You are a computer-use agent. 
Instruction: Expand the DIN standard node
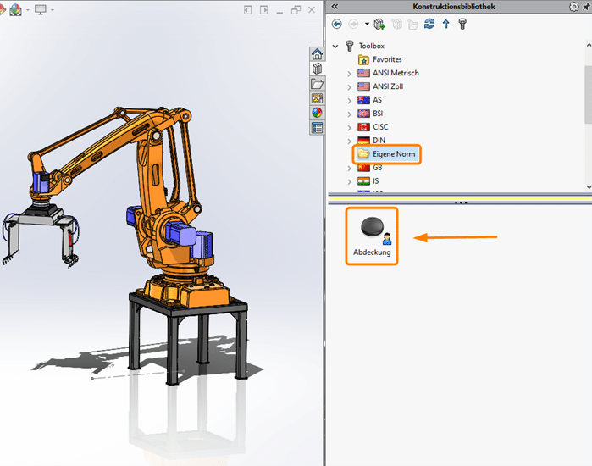(349, 141)
